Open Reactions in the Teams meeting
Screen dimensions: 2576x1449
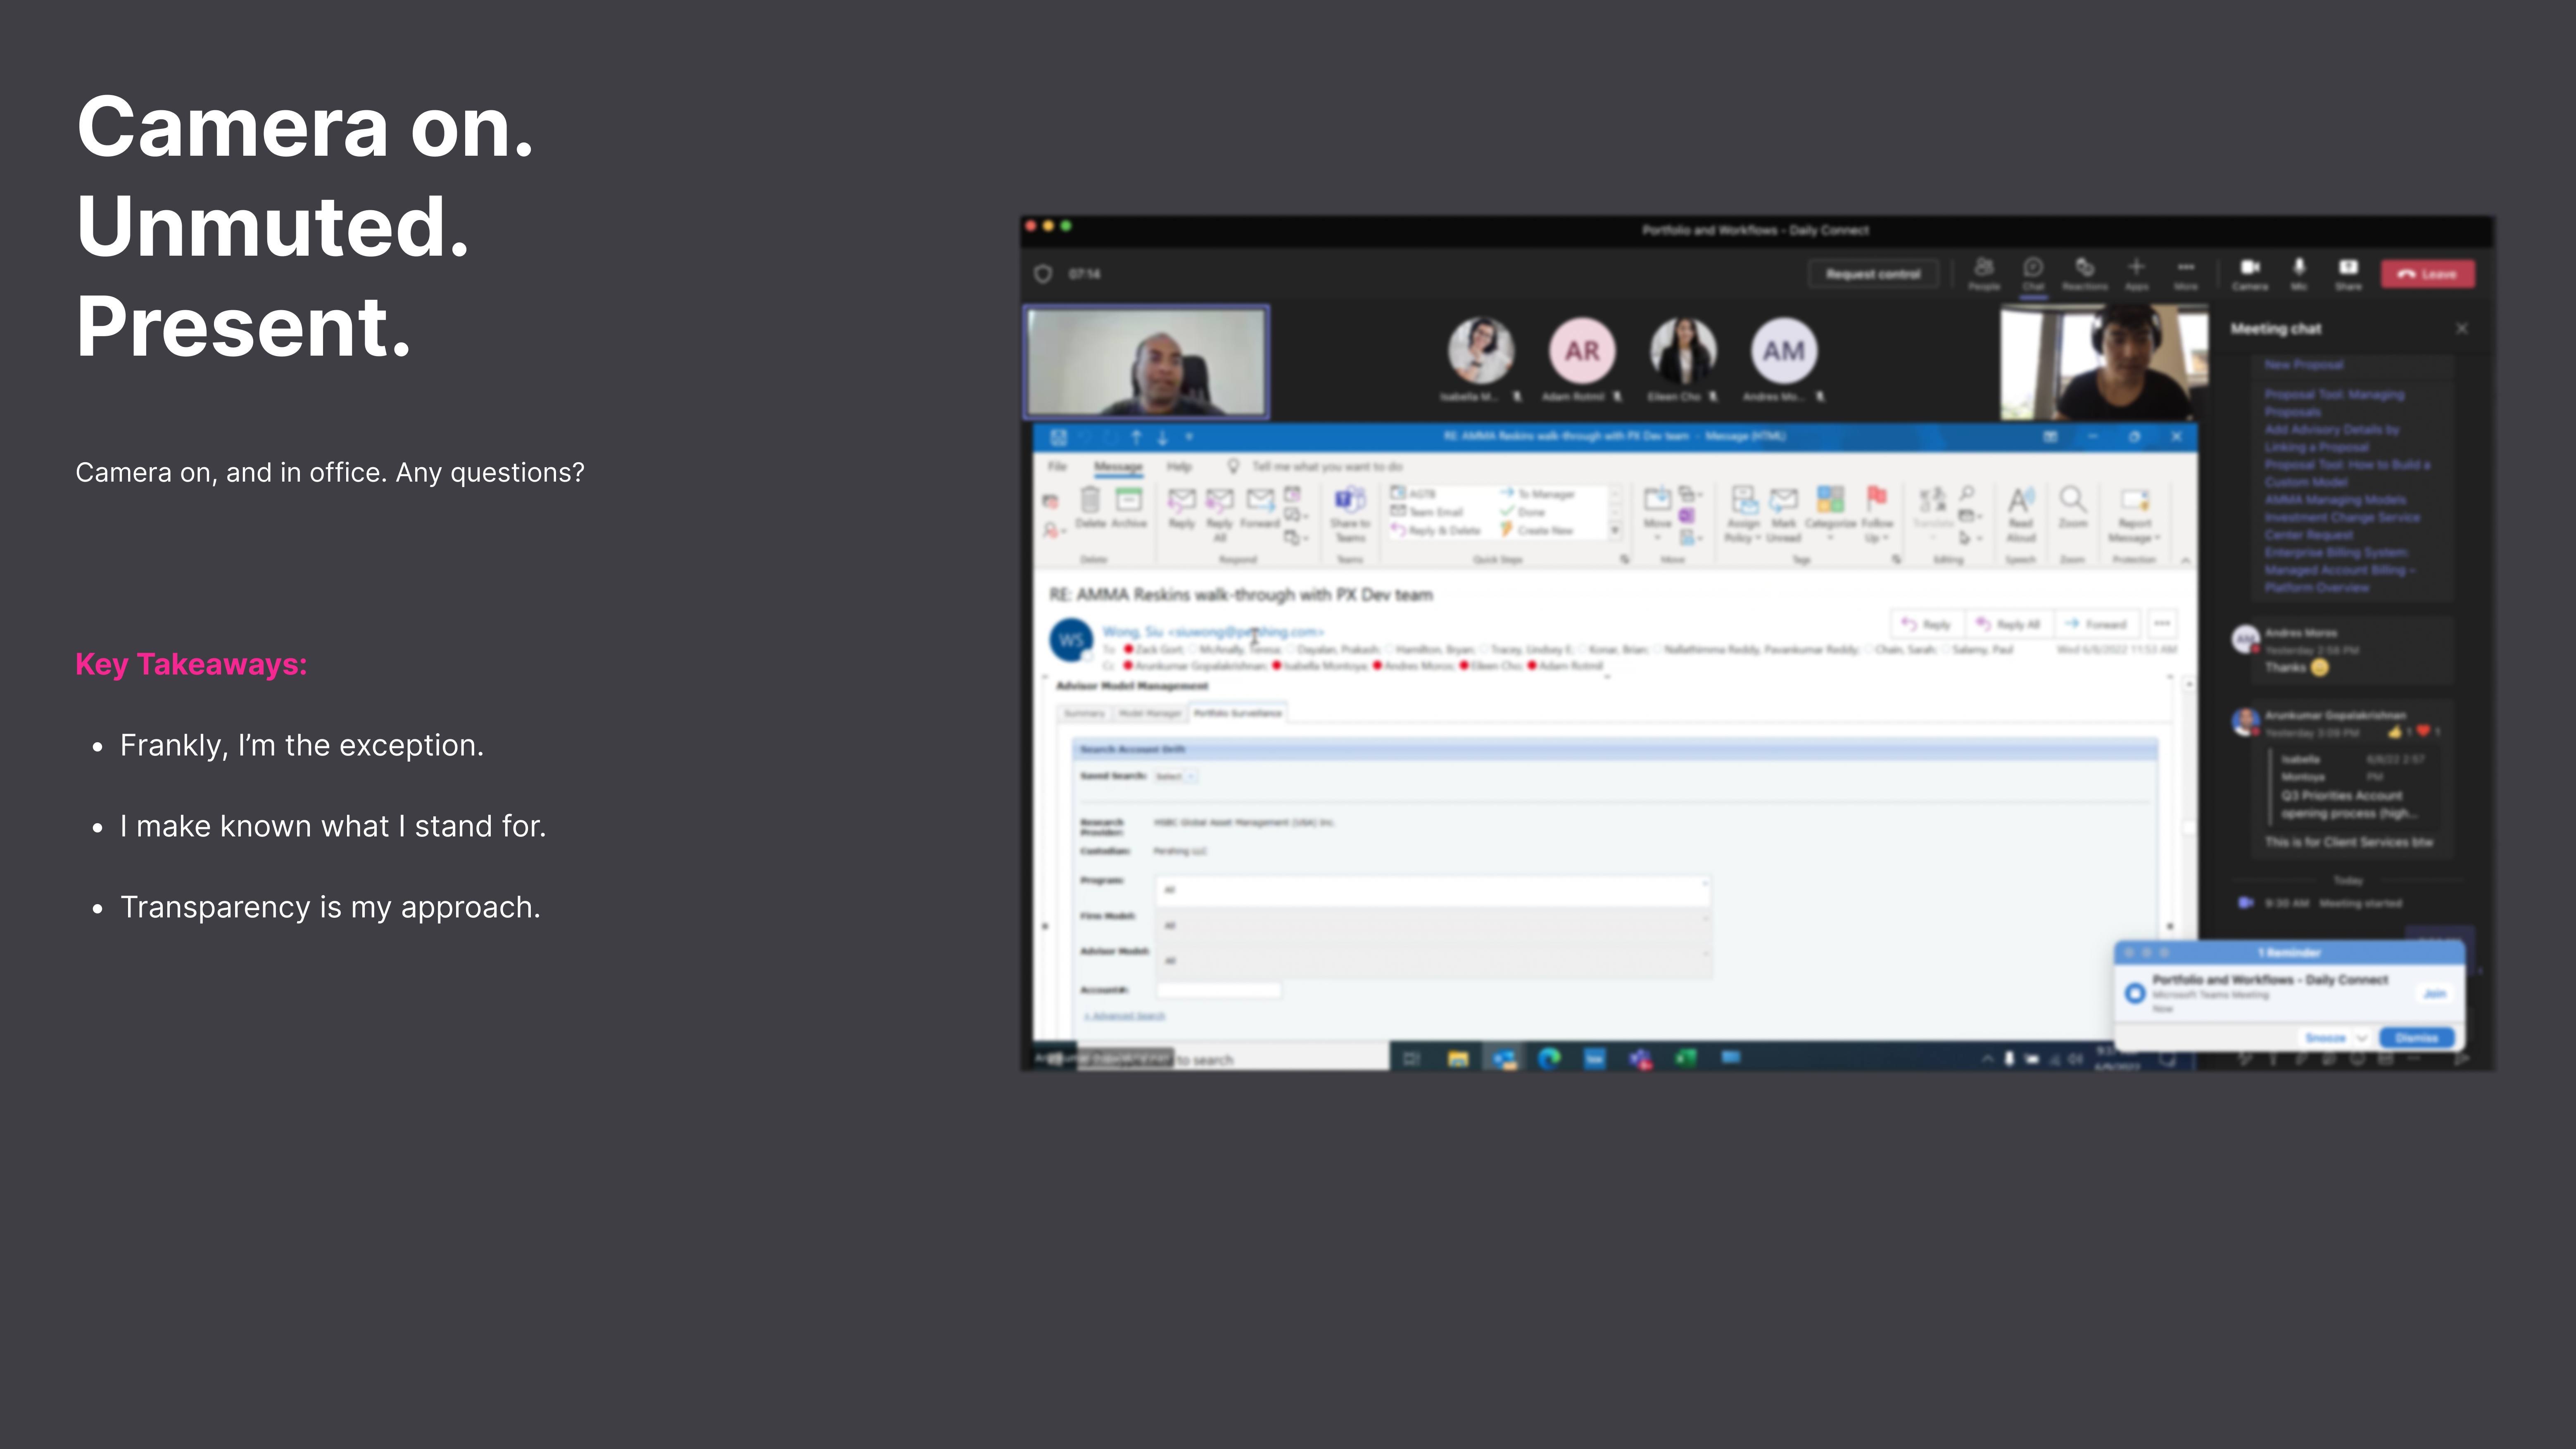pos(2085,273)
